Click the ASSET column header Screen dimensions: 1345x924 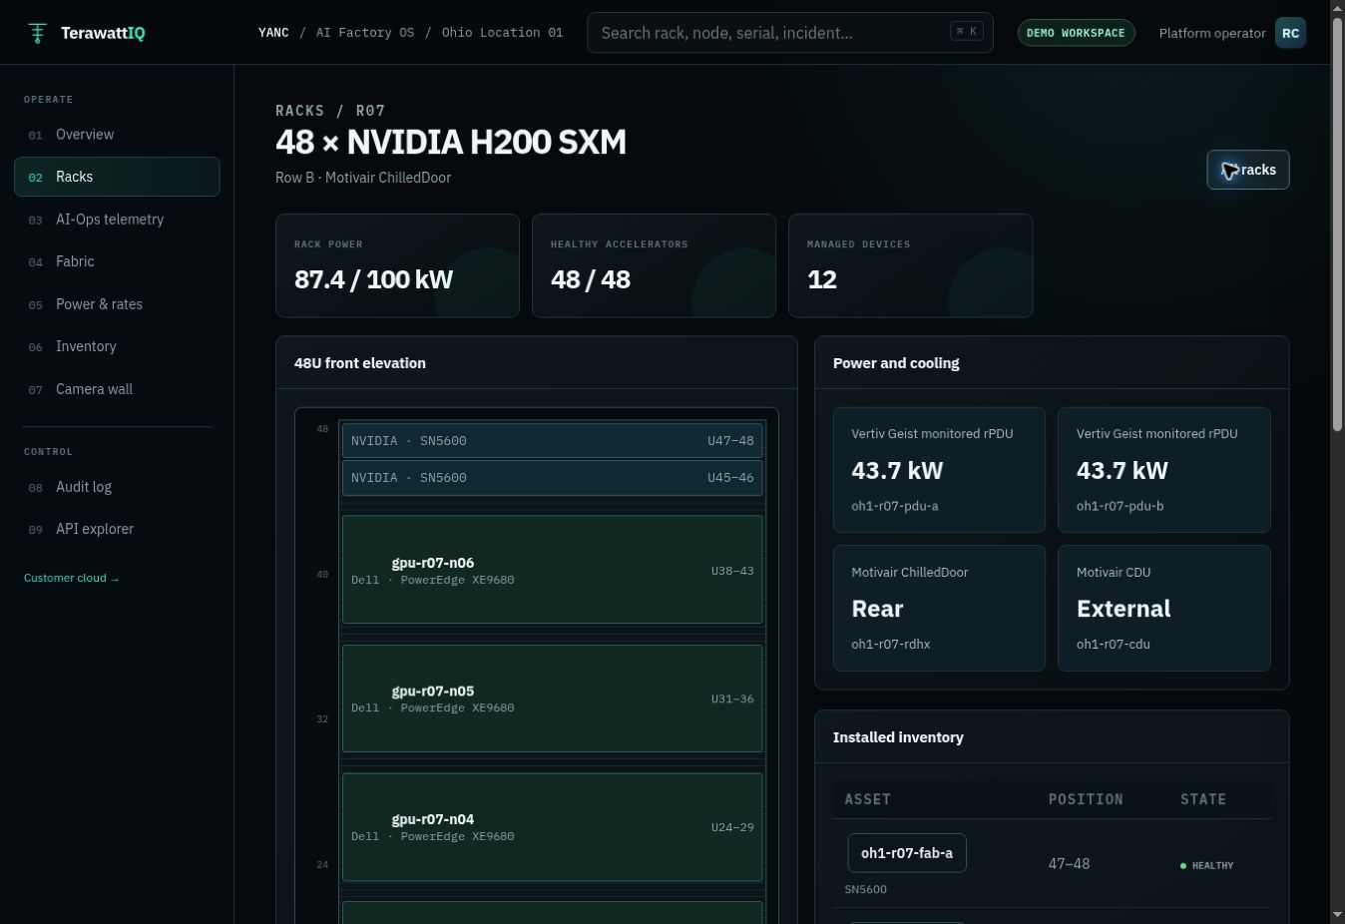click(x=868, y=799)
